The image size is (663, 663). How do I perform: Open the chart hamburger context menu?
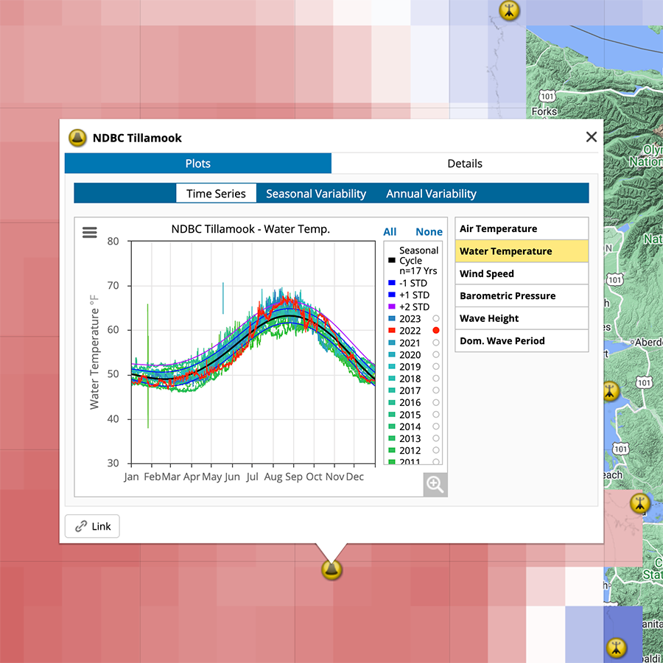(90, 232)
